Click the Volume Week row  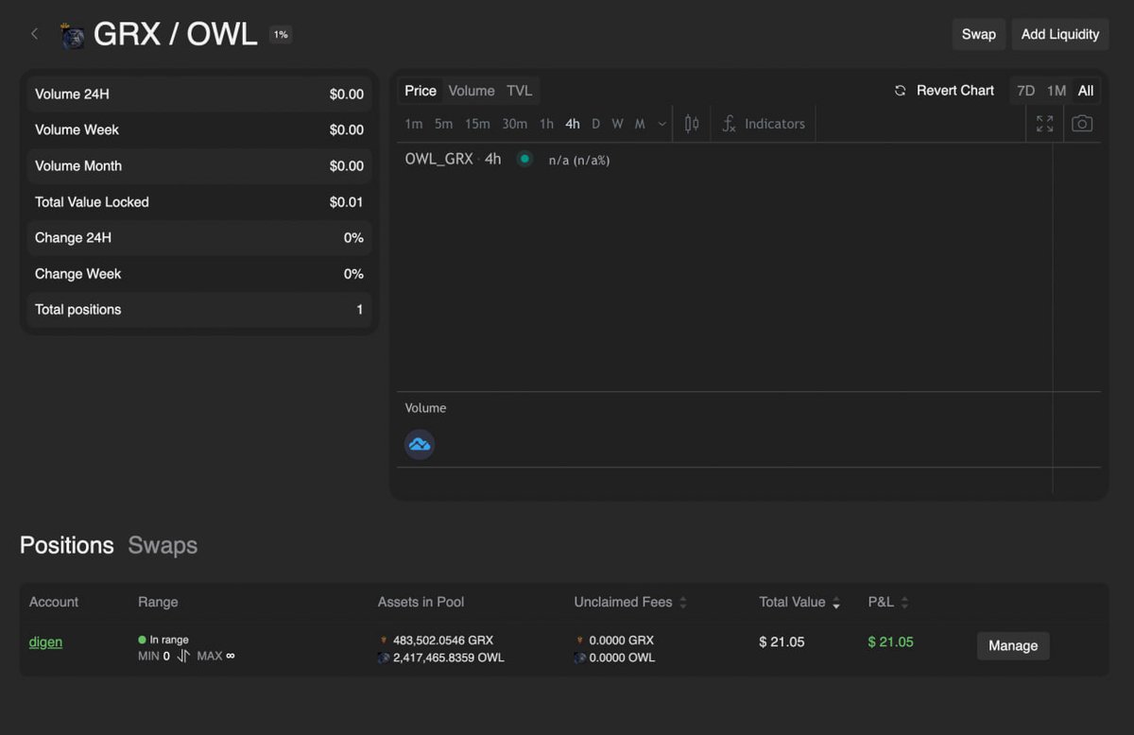pos(199,130)
